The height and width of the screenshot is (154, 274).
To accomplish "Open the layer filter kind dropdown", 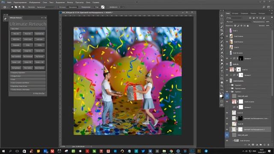I will 234,18.
